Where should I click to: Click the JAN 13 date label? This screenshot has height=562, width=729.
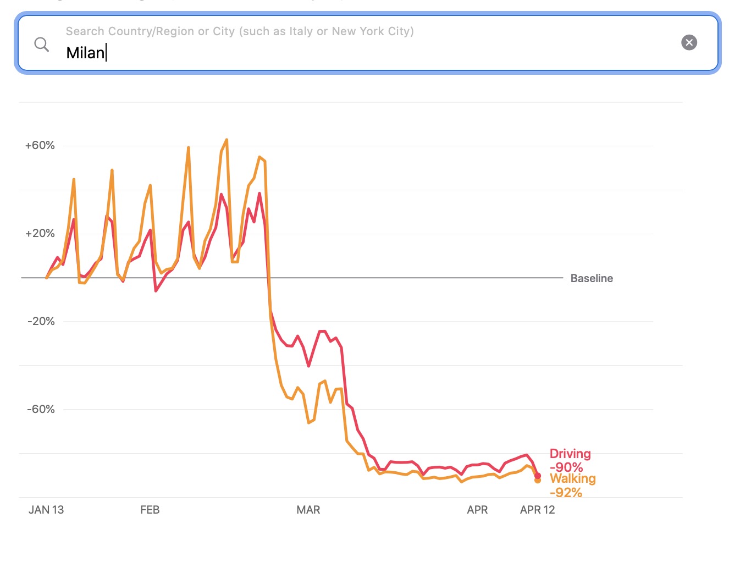(46, 510)
